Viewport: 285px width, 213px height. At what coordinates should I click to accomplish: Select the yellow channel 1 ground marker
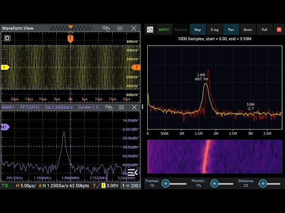[5, 67]
